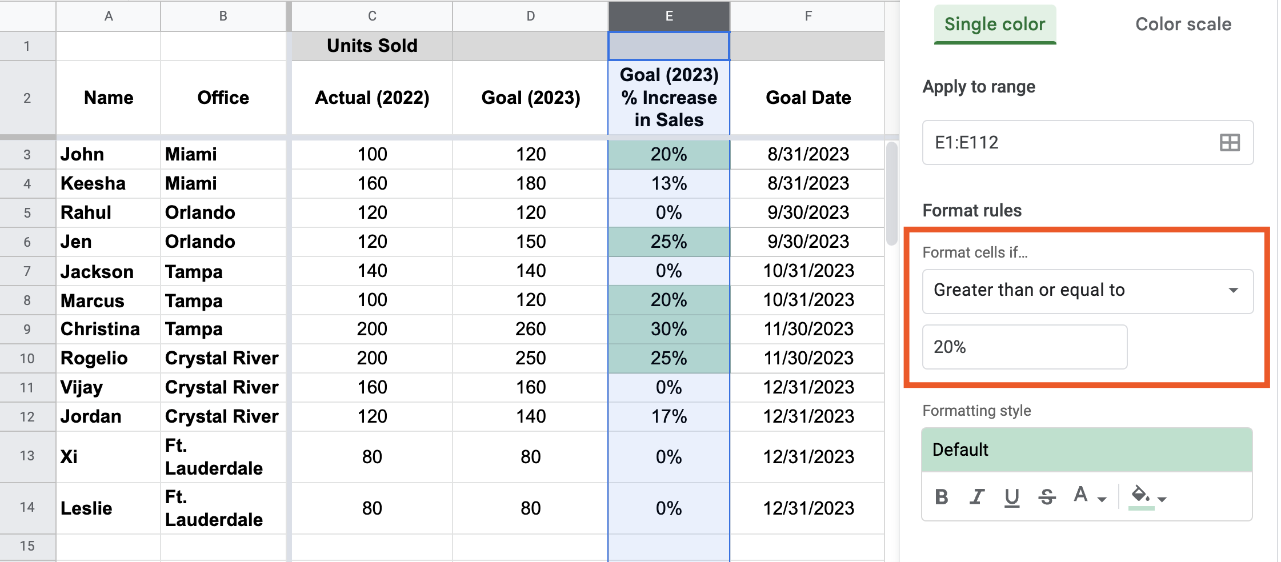Open the text color picker
The height and width of the screenshot is (562, 1281).
click(1090, 496)
